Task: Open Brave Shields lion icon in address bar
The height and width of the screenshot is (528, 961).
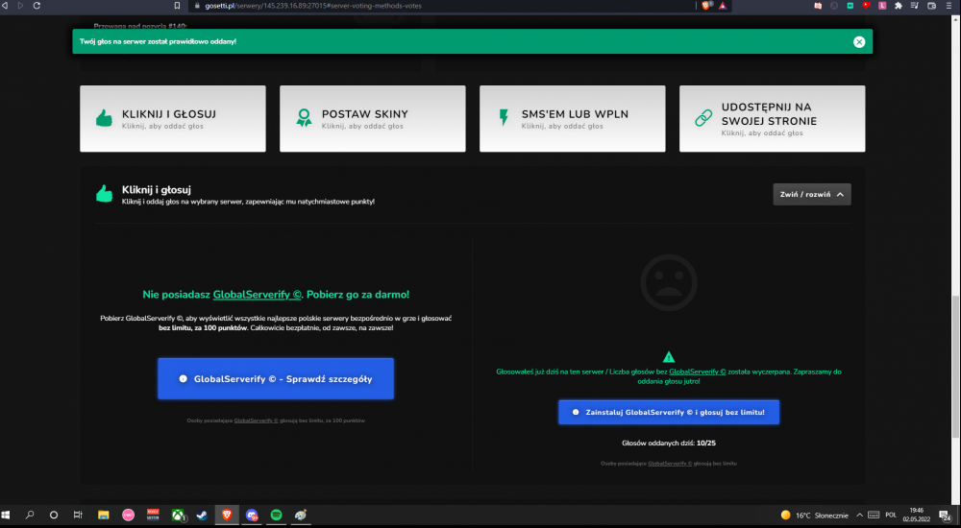Action: [x=706, y=6]
